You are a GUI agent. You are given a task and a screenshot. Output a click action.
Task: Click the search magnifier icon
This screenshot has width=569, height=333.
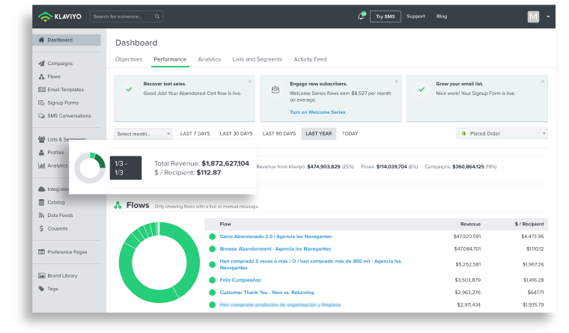tap(157, 16)
